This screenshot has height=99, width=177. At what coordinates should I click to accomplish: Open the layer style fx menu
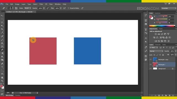tap(155, 95)
